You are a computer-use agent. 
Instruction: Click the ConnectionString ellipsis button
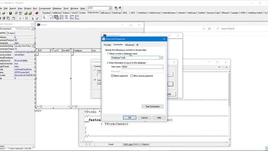pos(33,46)
